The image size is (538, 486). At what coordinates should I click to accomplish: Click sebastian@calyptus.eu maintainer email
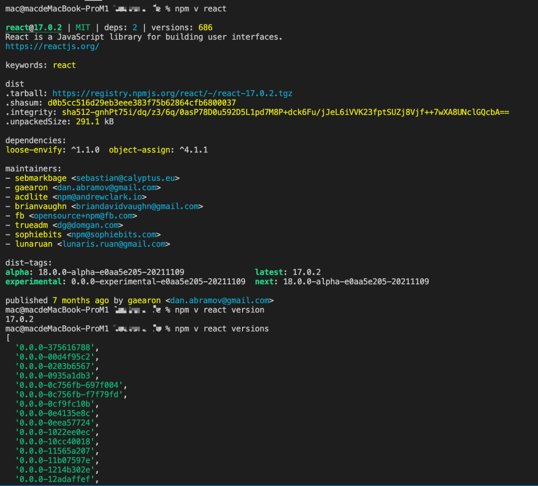coord(125,178)
